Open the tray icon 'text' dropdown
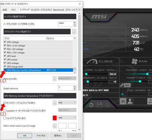Screen dimensions: 152x140 click(67, 118)
